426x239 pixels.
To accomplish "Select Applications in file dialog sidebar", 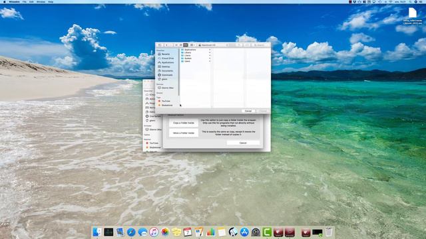I will (x=168, y=62).
